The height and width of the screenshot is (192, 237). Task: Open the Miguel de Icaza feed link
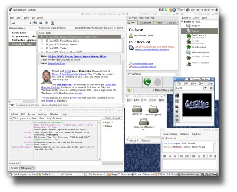click(57, 63)
